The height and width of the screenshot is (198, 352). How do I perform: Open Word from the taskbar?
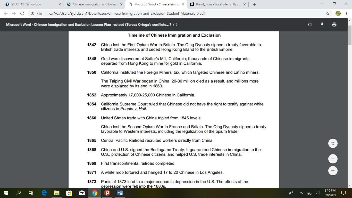[120, 193]
